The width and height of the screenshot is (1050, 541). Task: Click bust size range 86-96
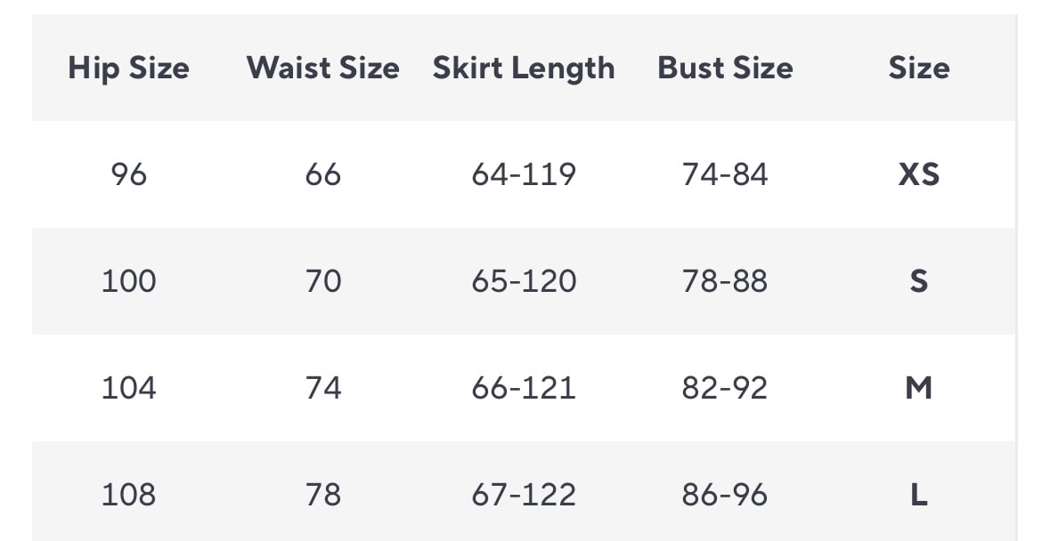725,495
